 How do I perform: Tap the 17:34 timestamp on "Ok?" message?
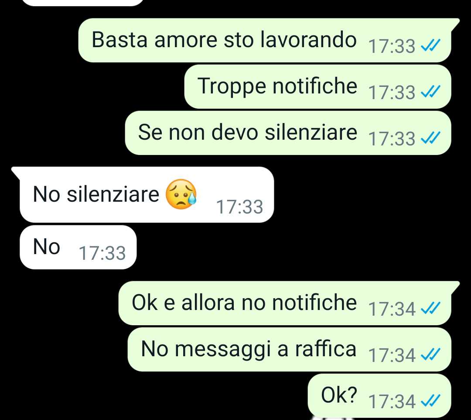click(x=392, y=402)
